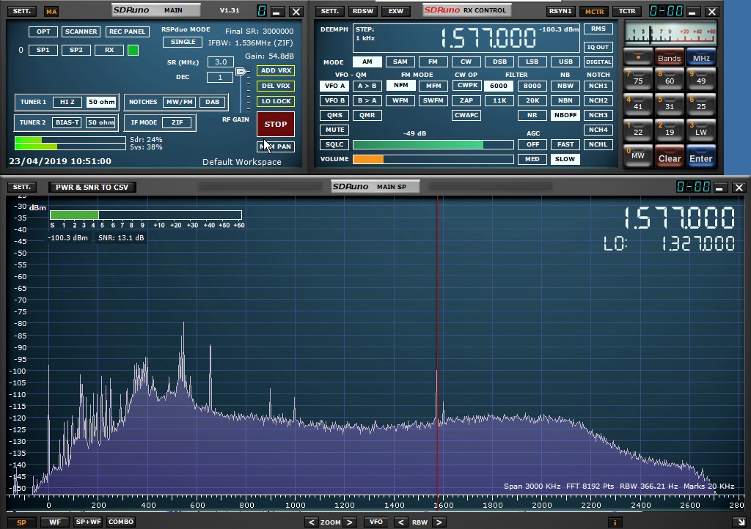Click the S-meter gauge in RX Control

point(670,32)
